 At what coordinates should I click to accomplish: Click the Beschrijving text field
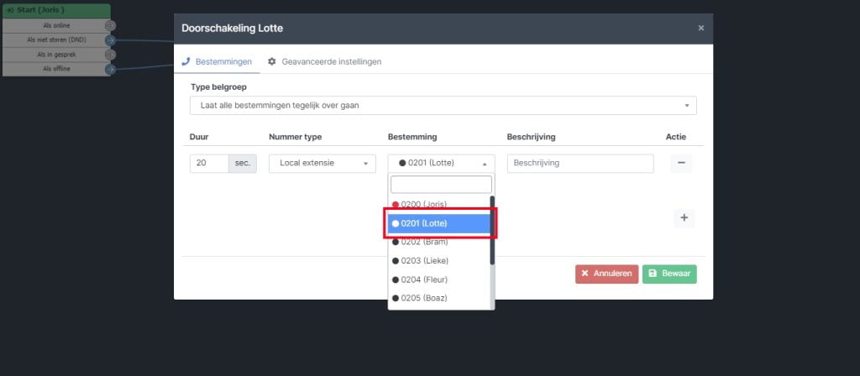tap(580, 164)
